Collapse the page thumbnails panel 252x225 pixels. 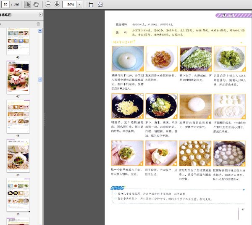pyautogui.click(x=41, y=15)
